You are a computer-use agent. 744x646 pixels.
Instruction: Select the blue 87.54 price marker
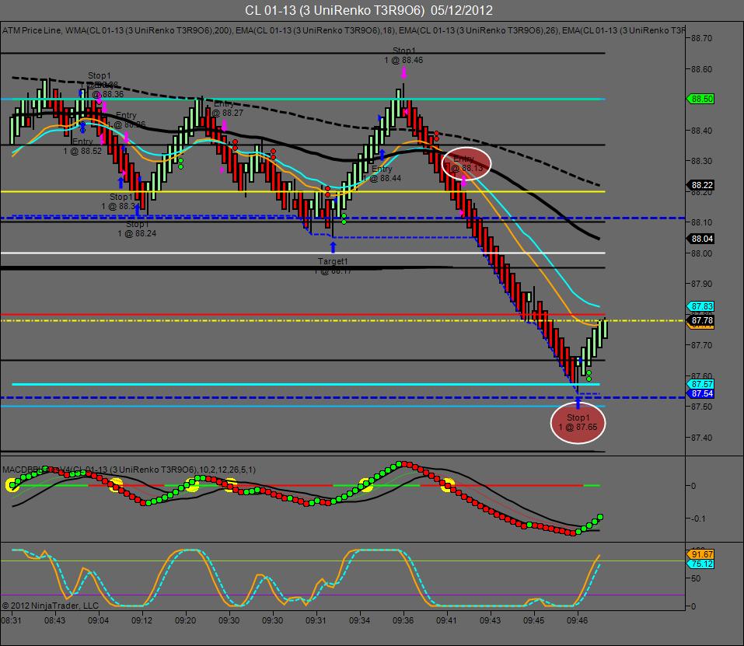pos(700,393)
